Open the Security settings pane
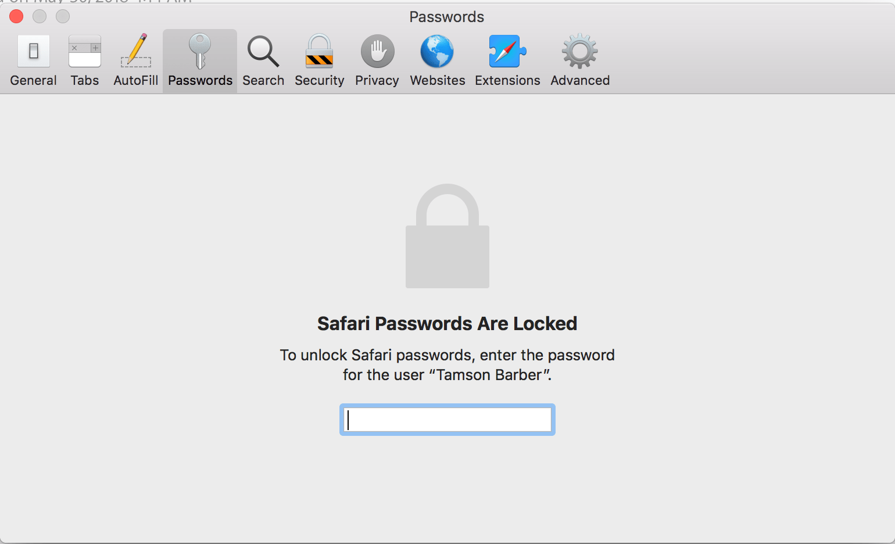The width and height of the screenshot is (895, 544). tap(319, 58)
